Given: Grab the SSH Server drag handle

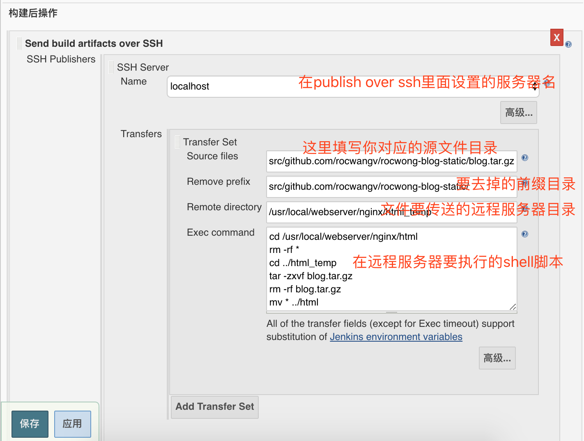Looking at the screenshot, I should 111,67.
